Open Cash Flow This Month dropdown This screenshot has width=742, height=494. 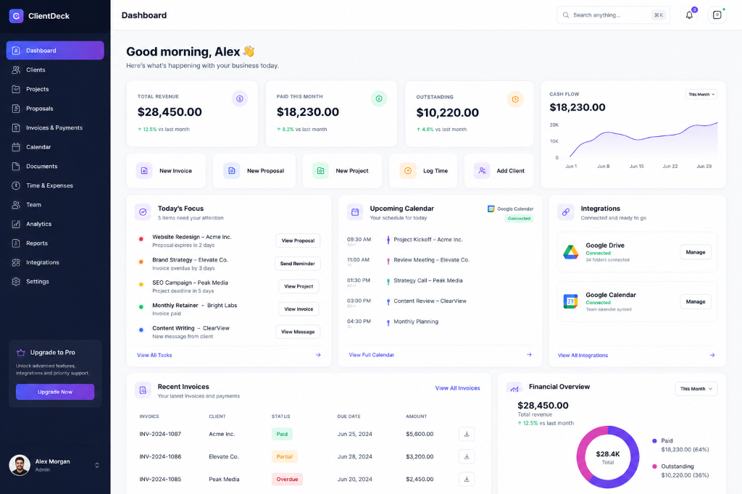(x=701, y=94)
